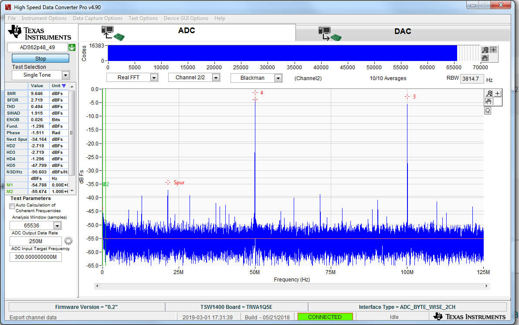Click the blue Unit column filter arrow

pyautogui.click(x=64, y=86)
